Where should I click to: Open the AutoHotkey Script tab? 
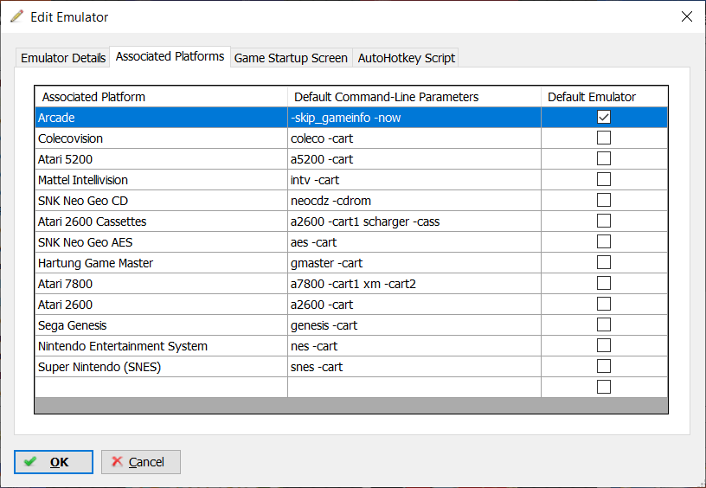point(406,58)
